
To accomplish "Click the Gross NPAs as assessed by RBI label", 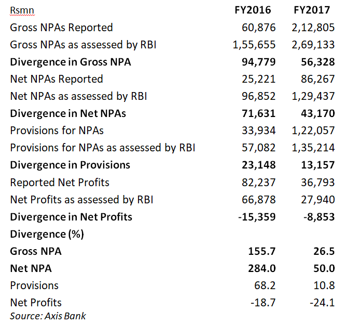I will 83,45.
